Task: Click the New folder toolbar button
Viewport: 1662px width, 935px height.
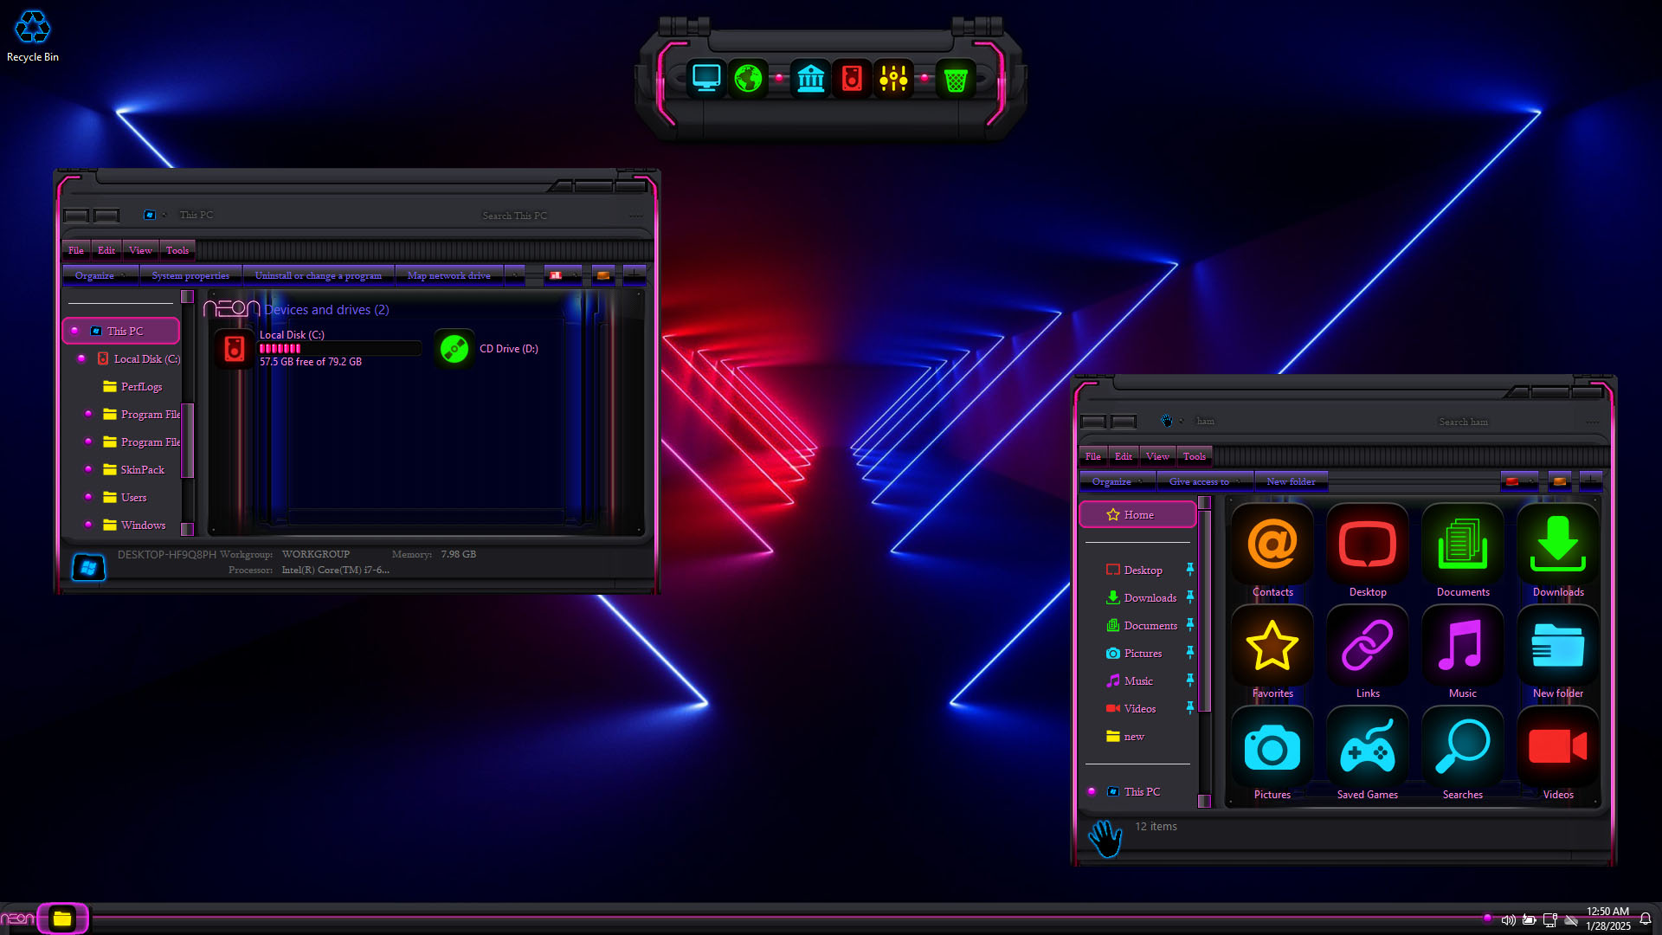Action: pyautogui.click(x=1290, y=481)
